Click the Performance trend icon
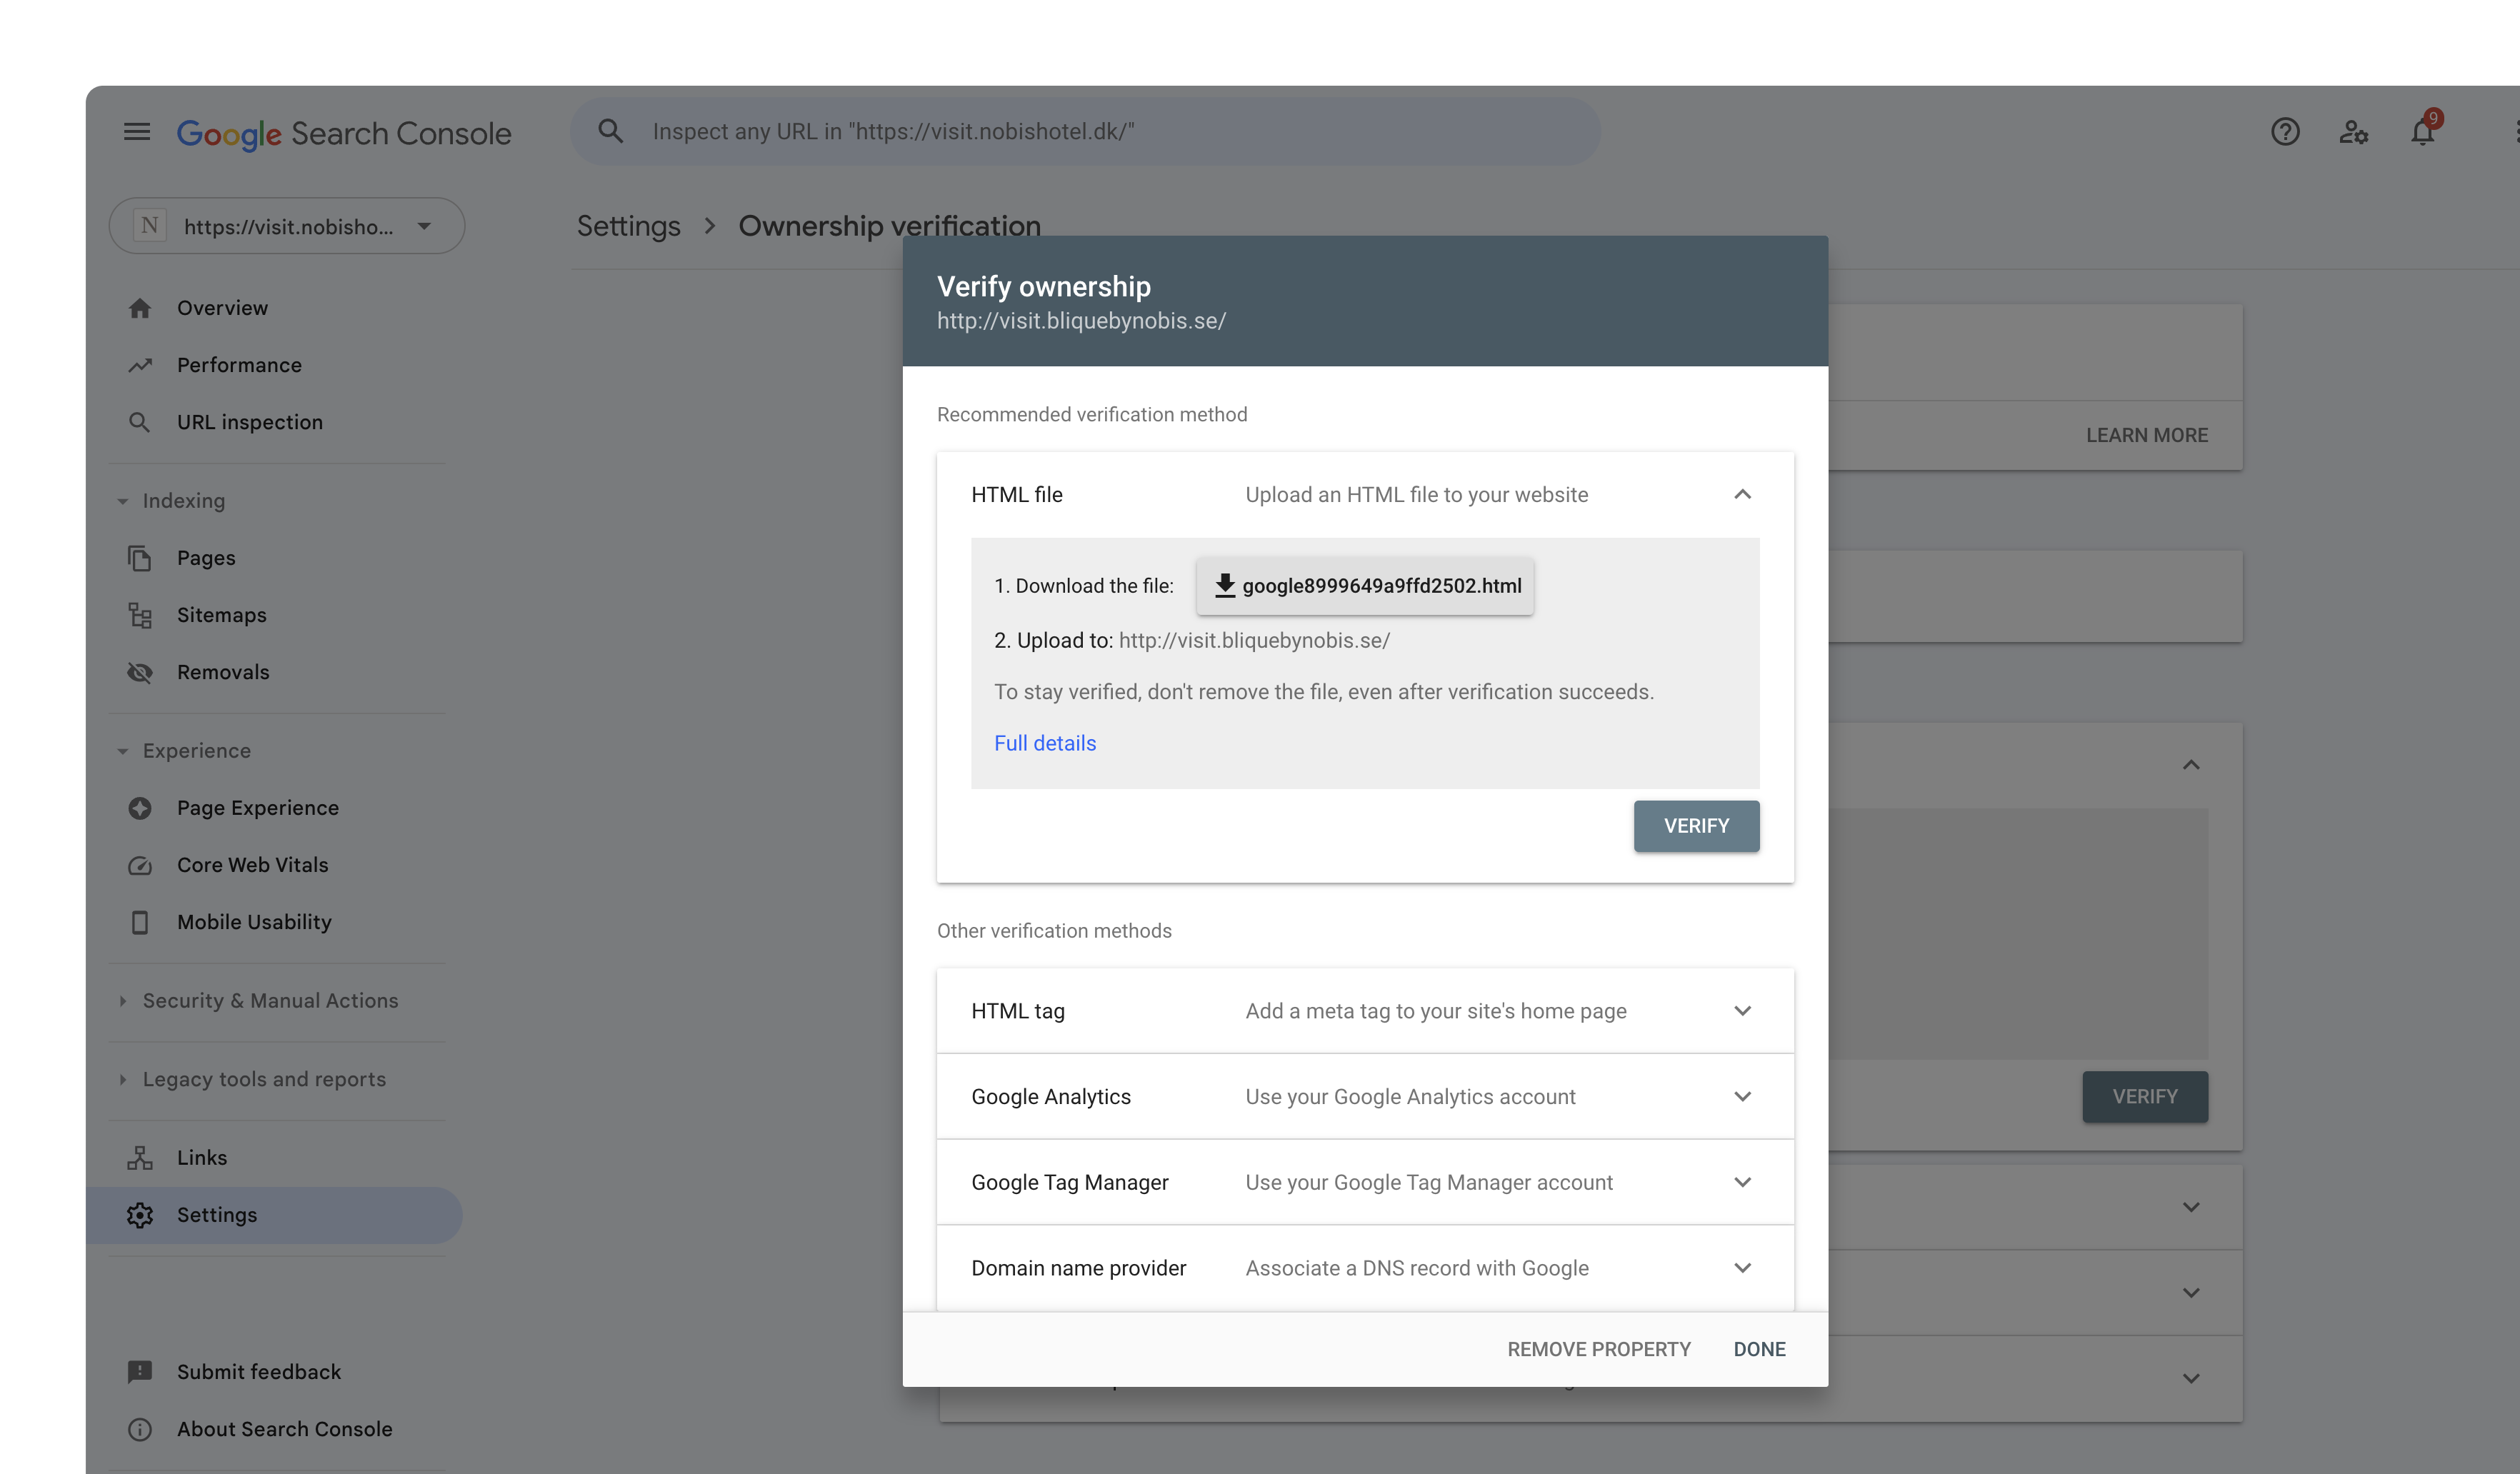2520x1474 pixels. pos(140,365)
